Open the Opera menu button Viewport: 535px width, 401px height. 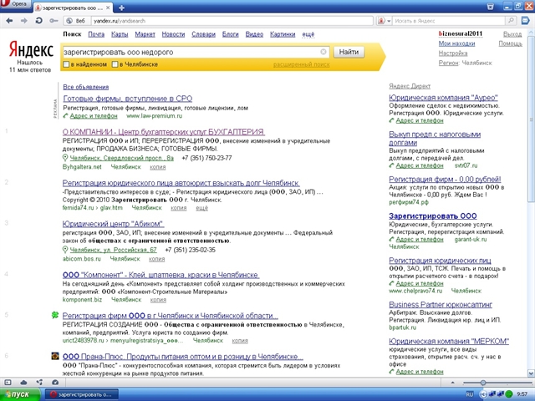(x=17, y=6)
